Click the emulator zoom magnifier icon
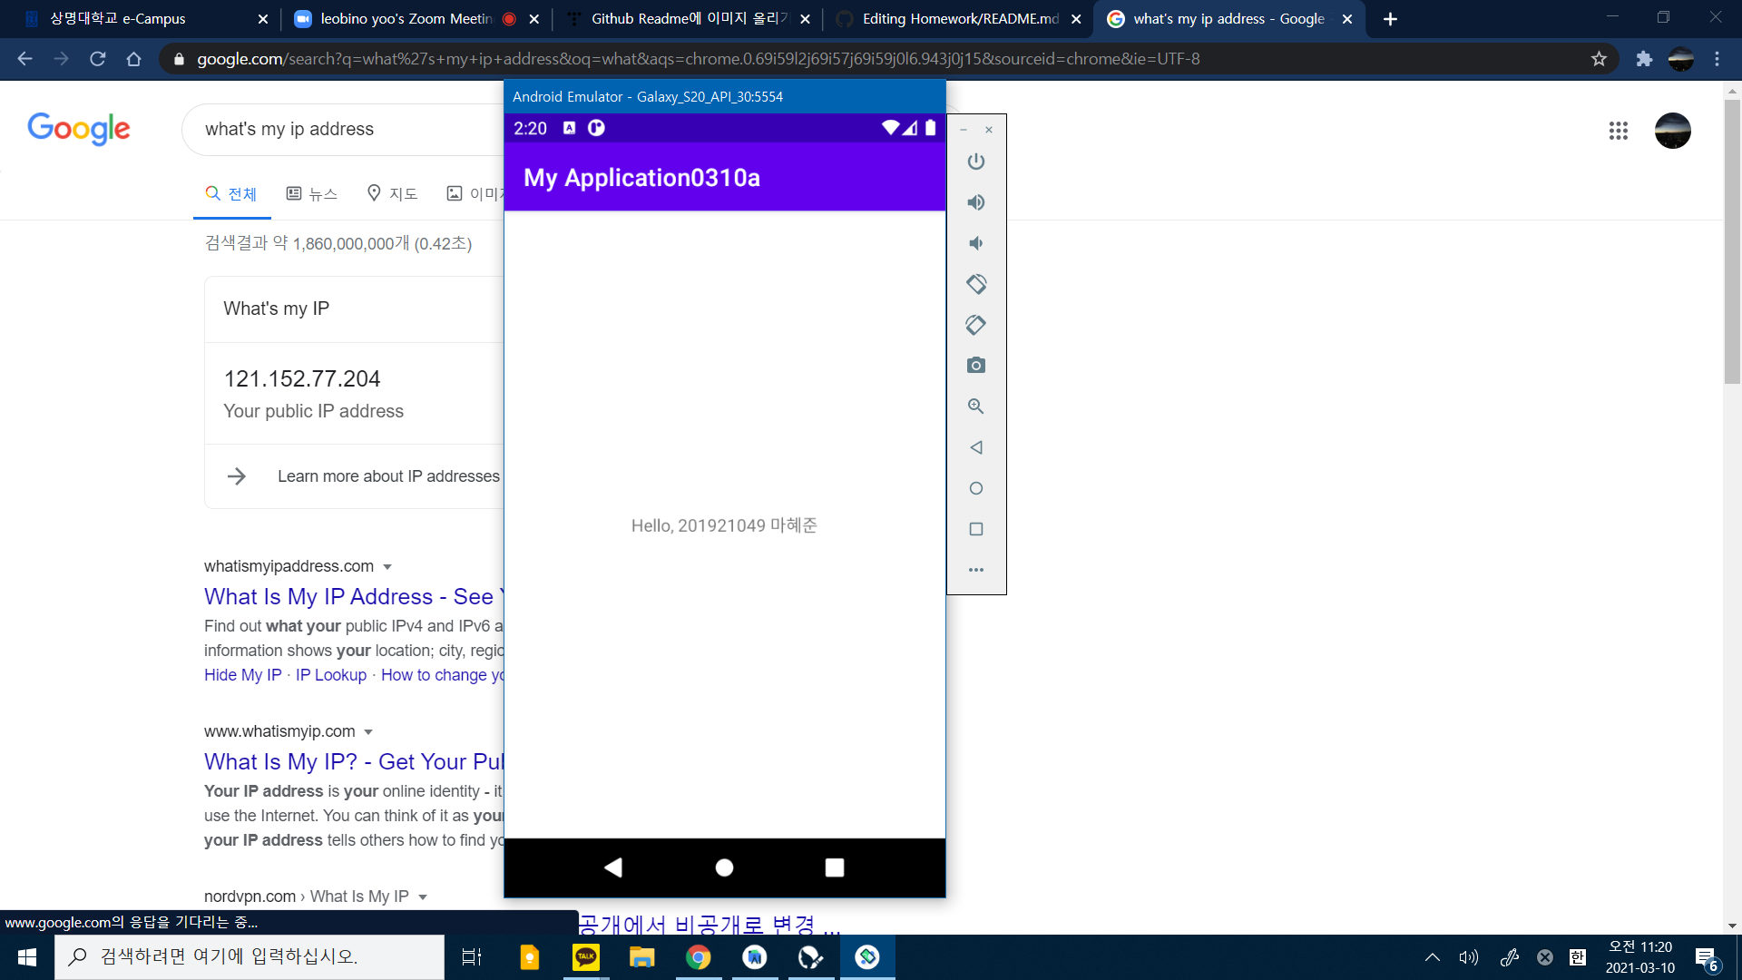 point(976,407)
